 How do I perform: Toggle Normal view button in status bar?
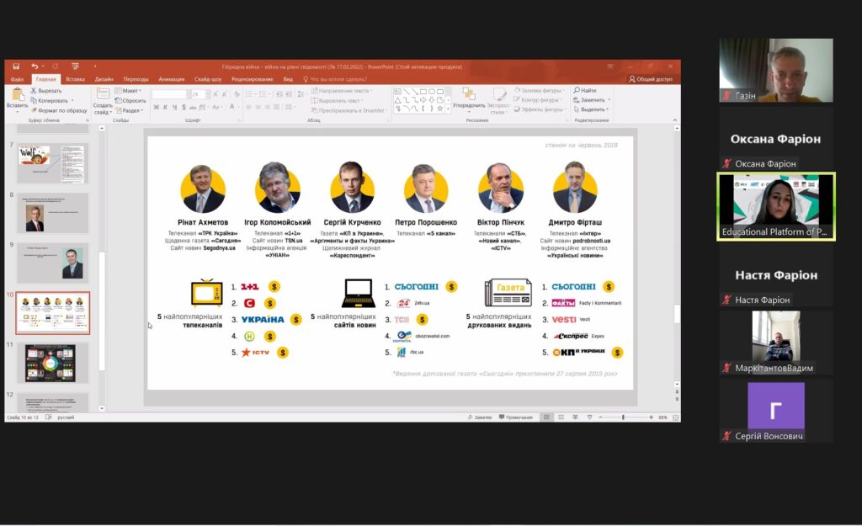(546, 417)
